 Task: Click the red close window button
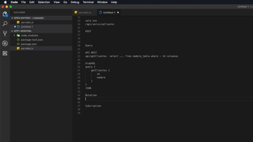point(3,7)
